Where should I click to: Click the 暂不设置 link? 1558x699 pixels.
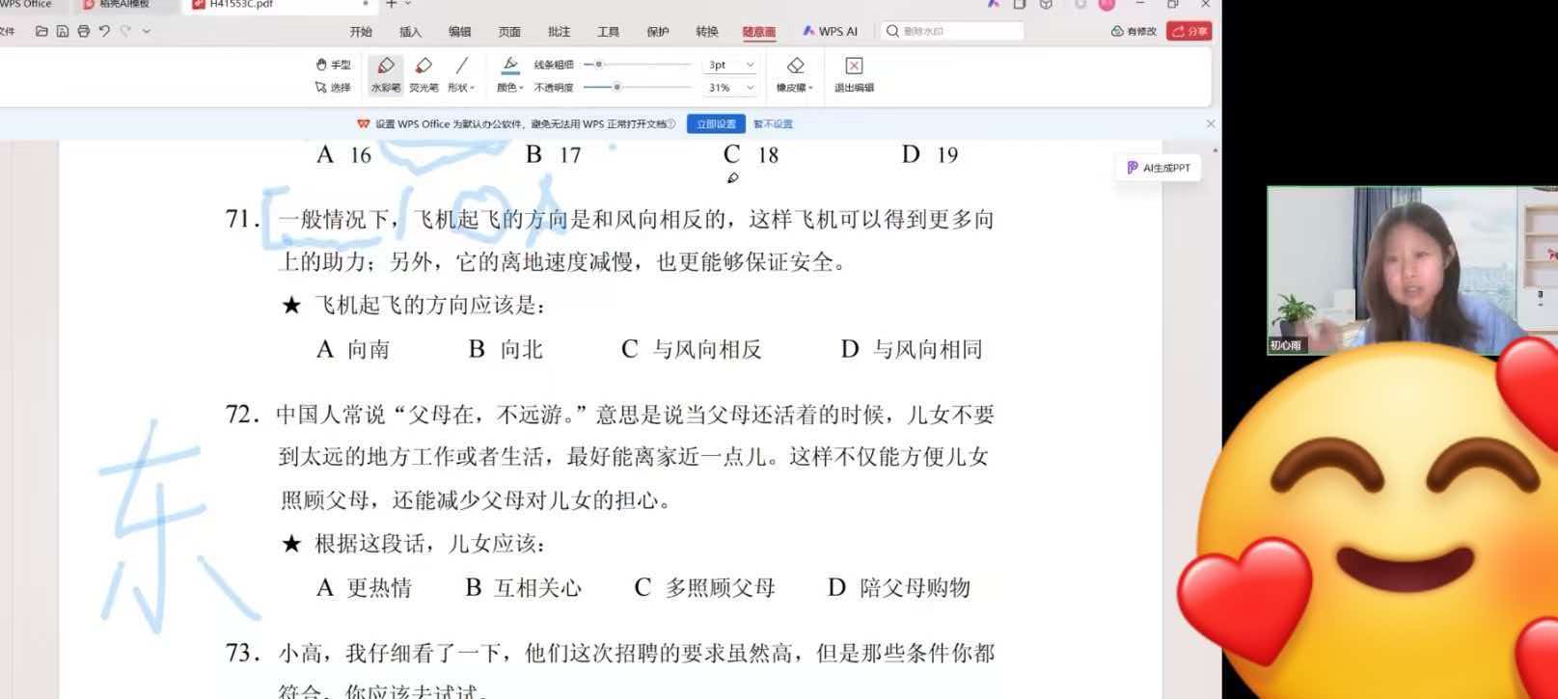coord(773,124)
